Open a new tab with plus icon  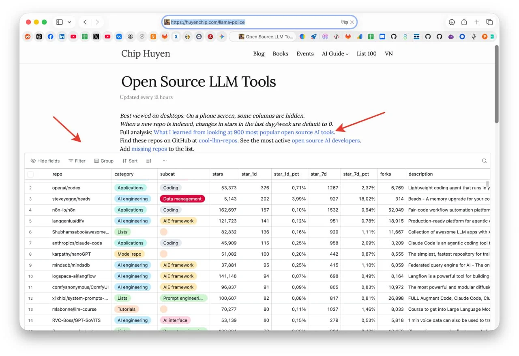tap(477, 22)
